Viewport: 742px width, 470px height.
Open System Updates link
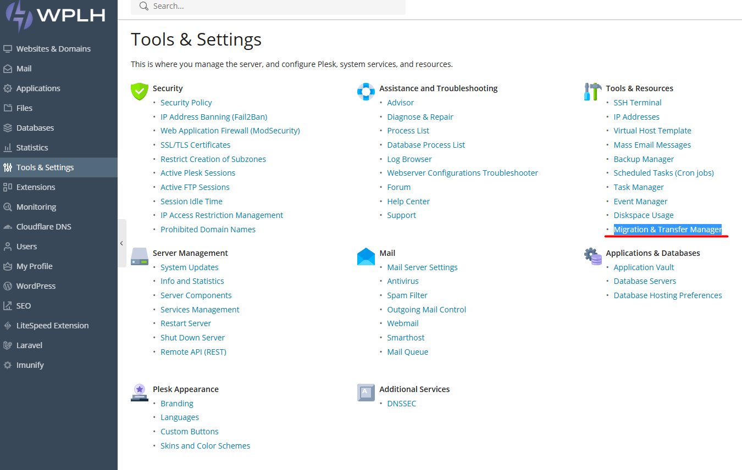tap(190, 267)
